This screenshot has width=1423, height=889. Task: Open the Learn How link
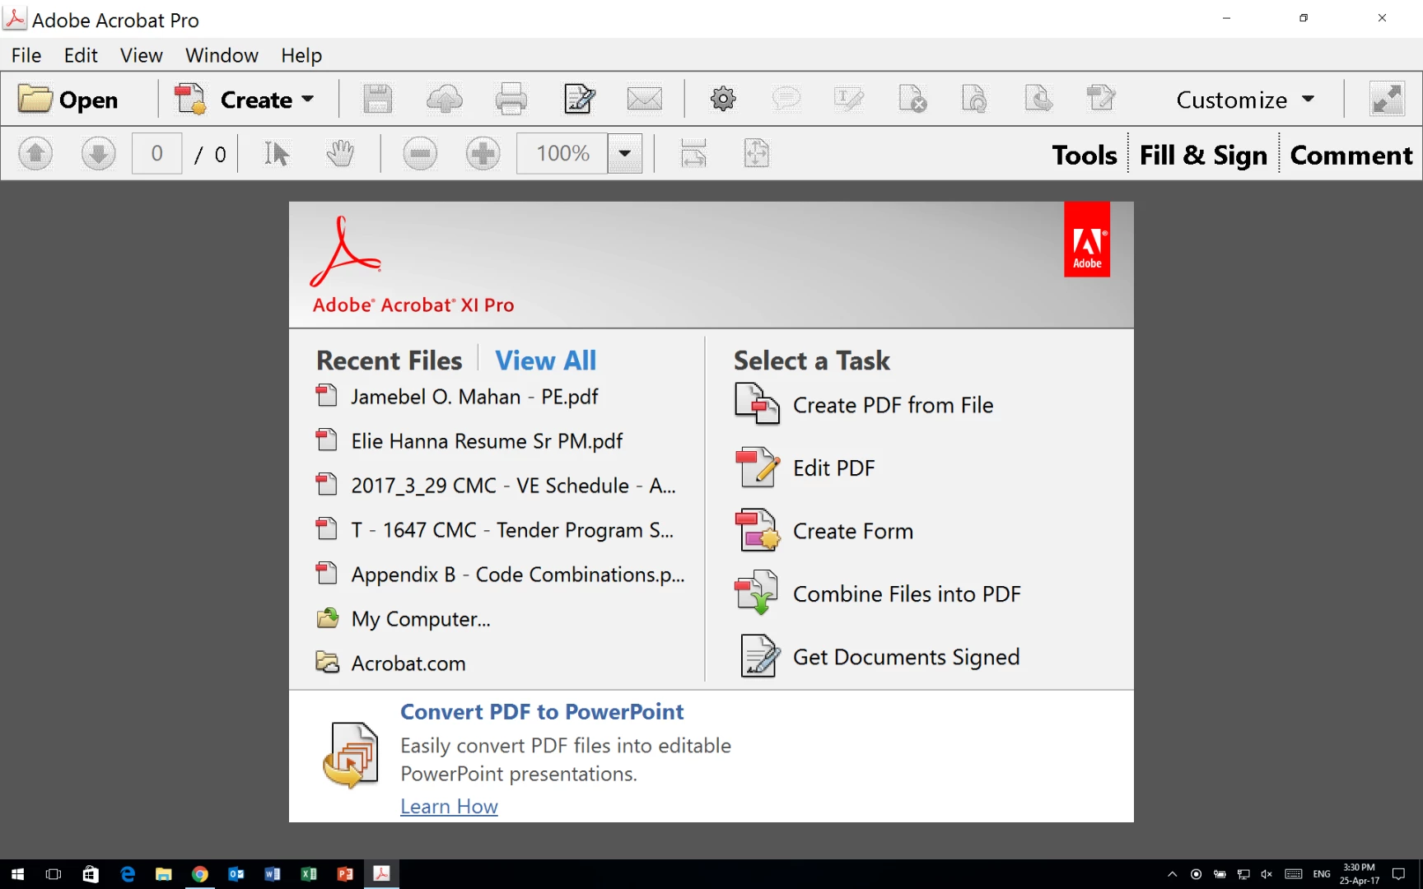click(449, 806)
